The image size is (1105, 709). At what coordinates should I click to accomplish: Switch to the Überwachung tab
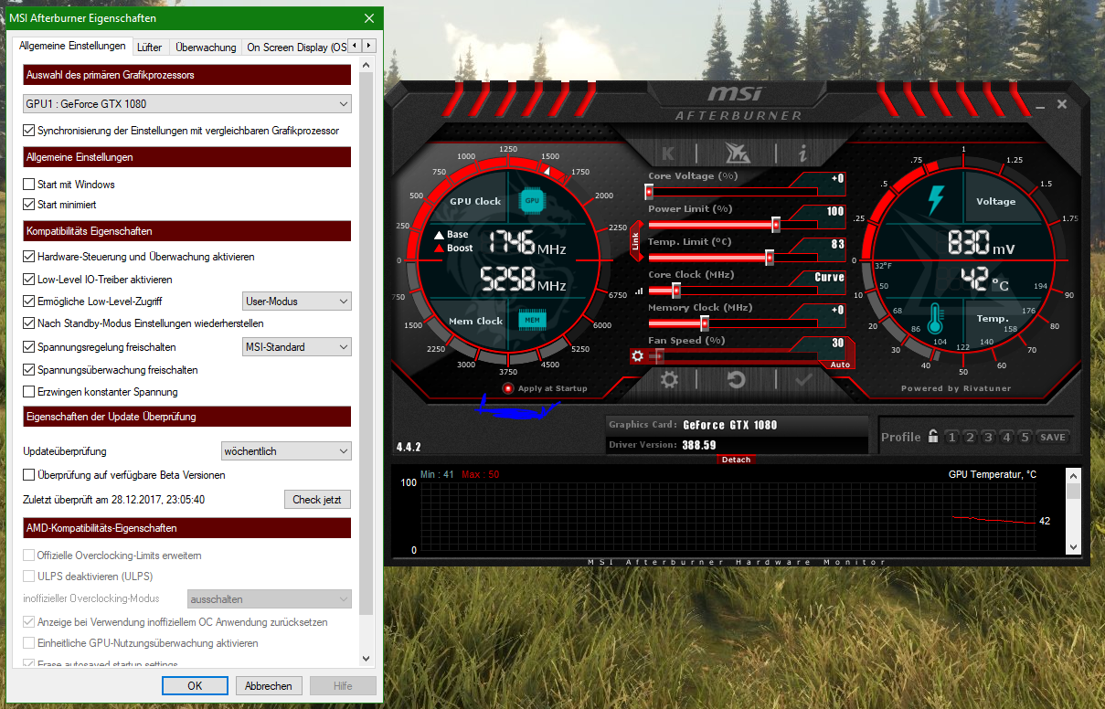click(x=206, y=48)
